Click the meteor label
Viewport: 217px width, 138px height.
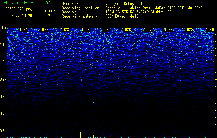pyautogui.click(x=49, y=11)
